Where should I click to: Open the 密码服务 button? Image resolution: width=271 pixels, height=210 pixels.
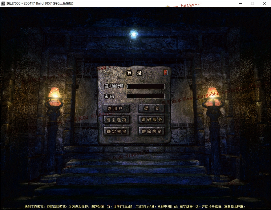coord(151,120)
